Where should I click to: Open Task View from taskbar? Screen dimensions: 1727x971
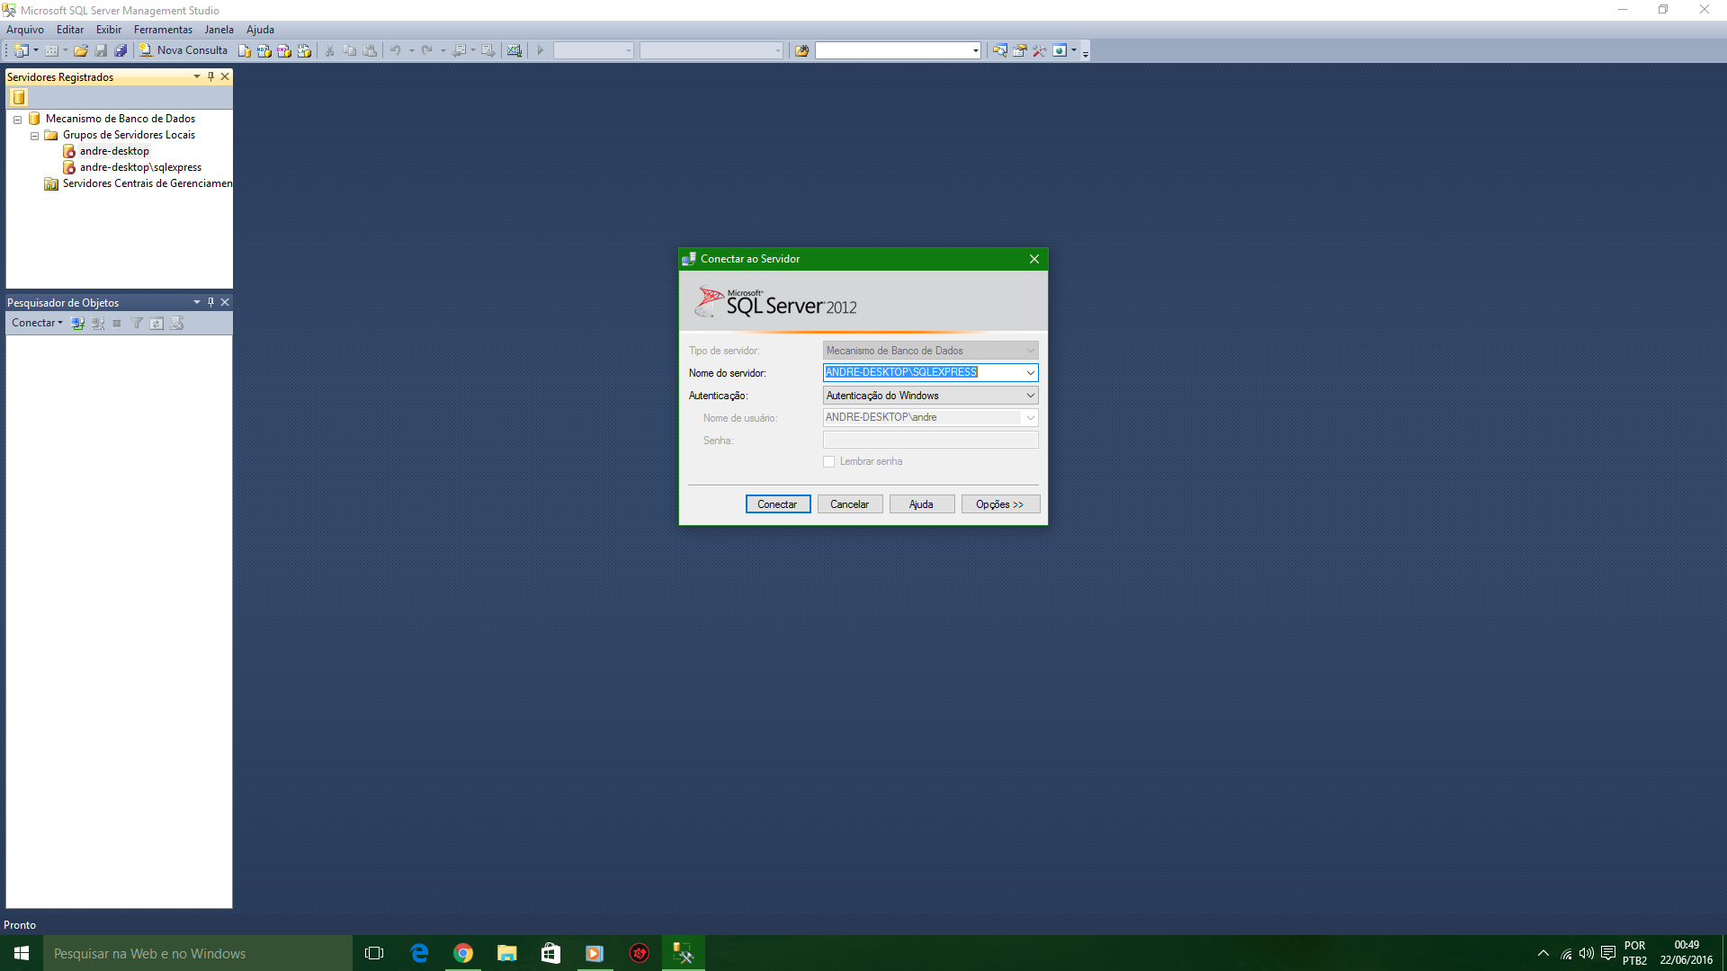[x=374, y=953]
